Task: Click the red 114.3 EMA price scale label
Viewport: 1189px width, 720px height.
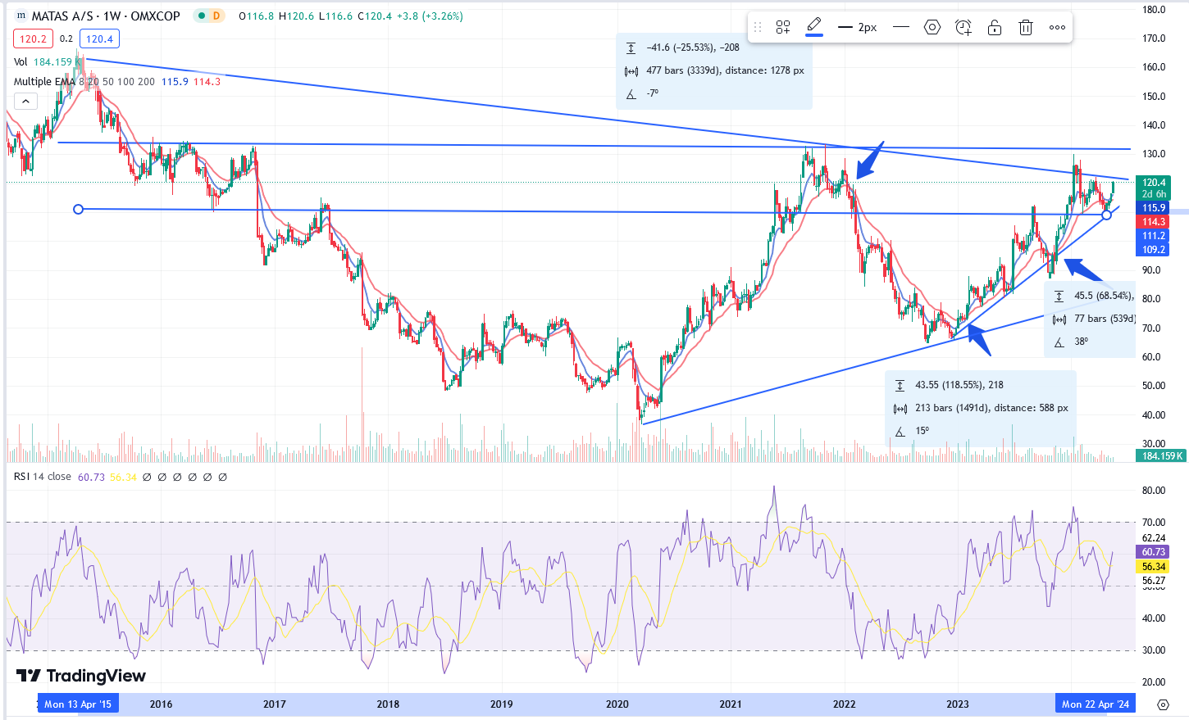Action: click(1154, 222)
